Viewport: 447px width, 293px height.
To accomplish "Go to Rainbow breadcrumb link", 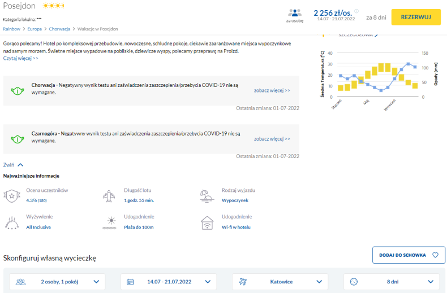I will tap(12, 28).
